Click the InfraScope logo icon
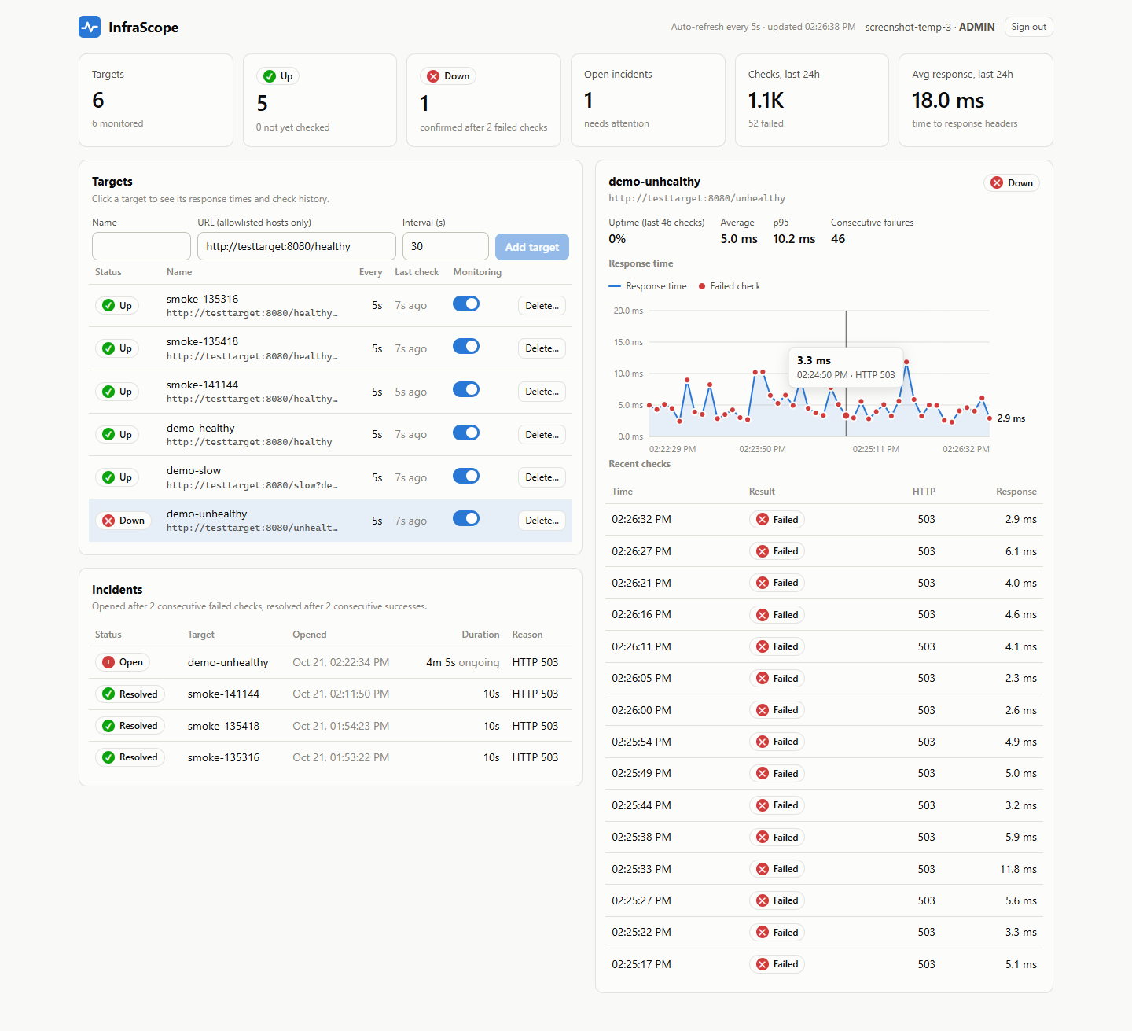Viewport: 1132px width, 1031px height. 90,27
